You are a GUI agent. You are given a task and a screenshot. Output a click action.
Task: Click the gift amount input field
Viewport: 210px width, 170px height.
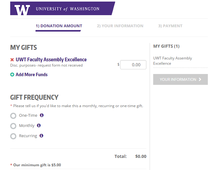pos(133,65)
